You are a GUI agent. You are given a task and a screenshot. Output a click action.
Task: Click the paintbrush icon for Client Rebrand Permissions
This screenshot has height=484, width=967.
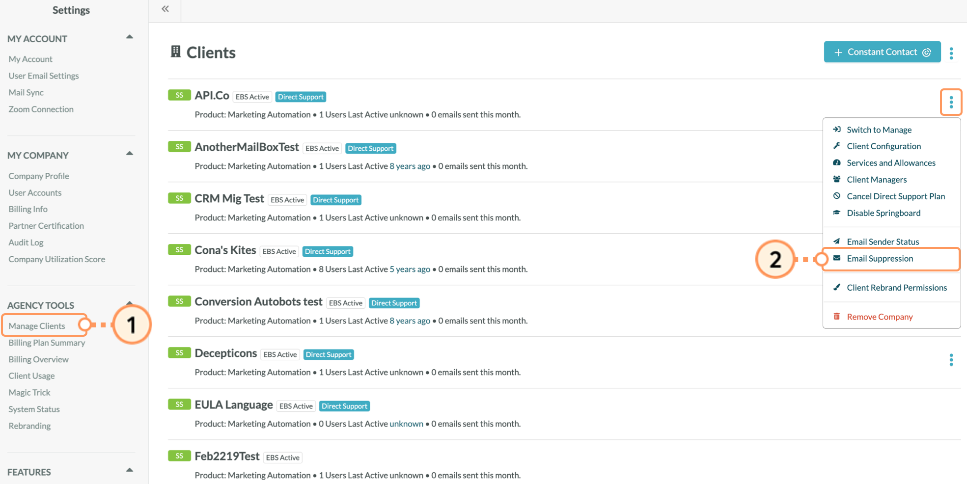[x=837, y=287]
